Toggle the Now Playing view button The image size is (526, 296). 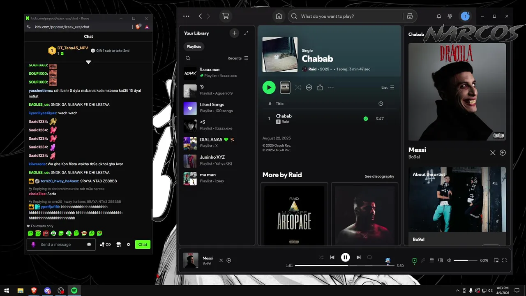tap(414, 260)
